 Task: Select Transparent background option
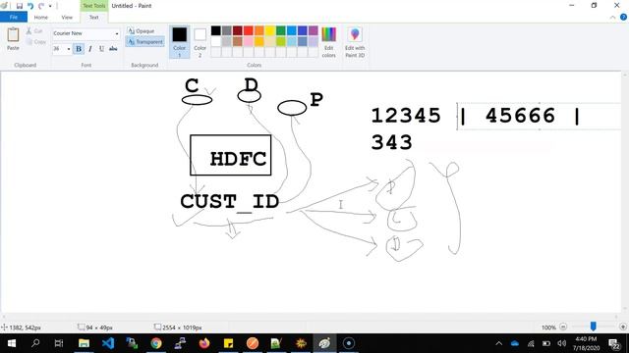[x=144, y=41]
